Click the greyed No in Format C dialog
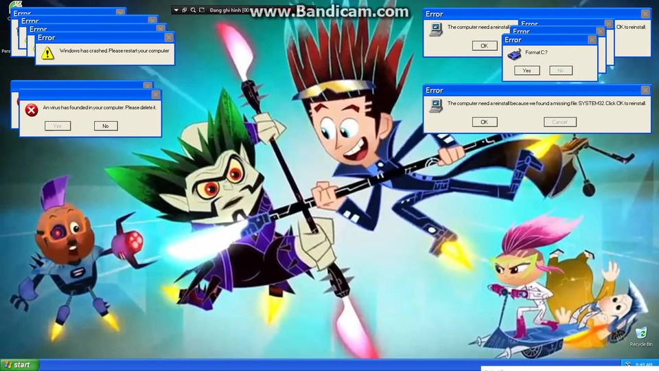The width and height of the screenshot is (659, 371). pyautogui.click(x=561, y=71)
